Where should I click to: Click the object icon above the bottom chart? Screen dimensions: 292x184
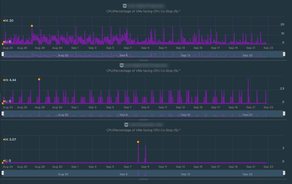[x=126, y=125]
